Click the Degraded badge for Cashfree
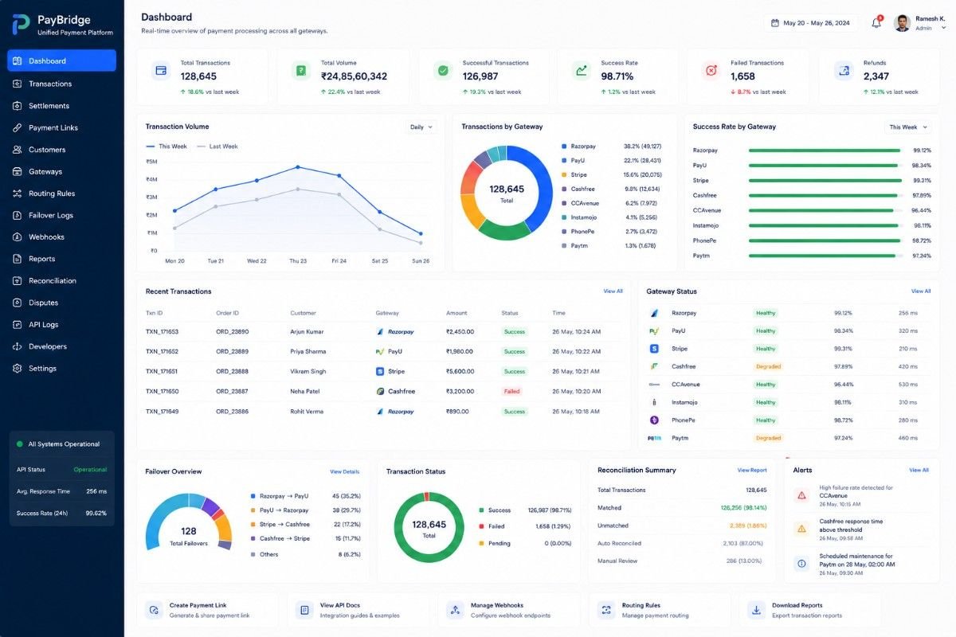Image resolution: width=956 pixels, height=637 pixels. [x=768, y=366]
